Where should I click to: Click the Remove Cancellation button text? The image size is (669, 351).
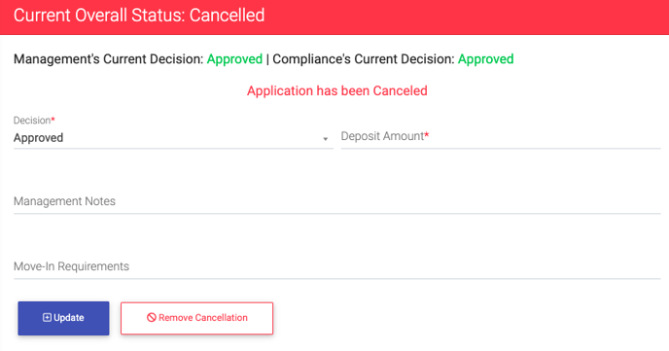pyautogui.click(x=203, y=318)
